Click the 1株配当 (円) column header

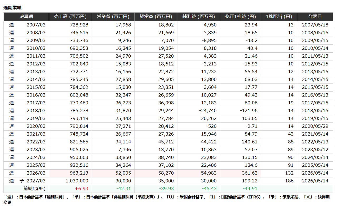(279, 17)
